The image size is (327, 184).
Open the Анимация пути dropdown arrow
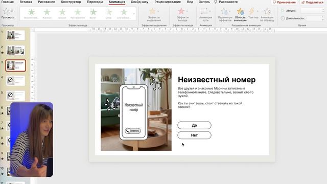(210, 11)
